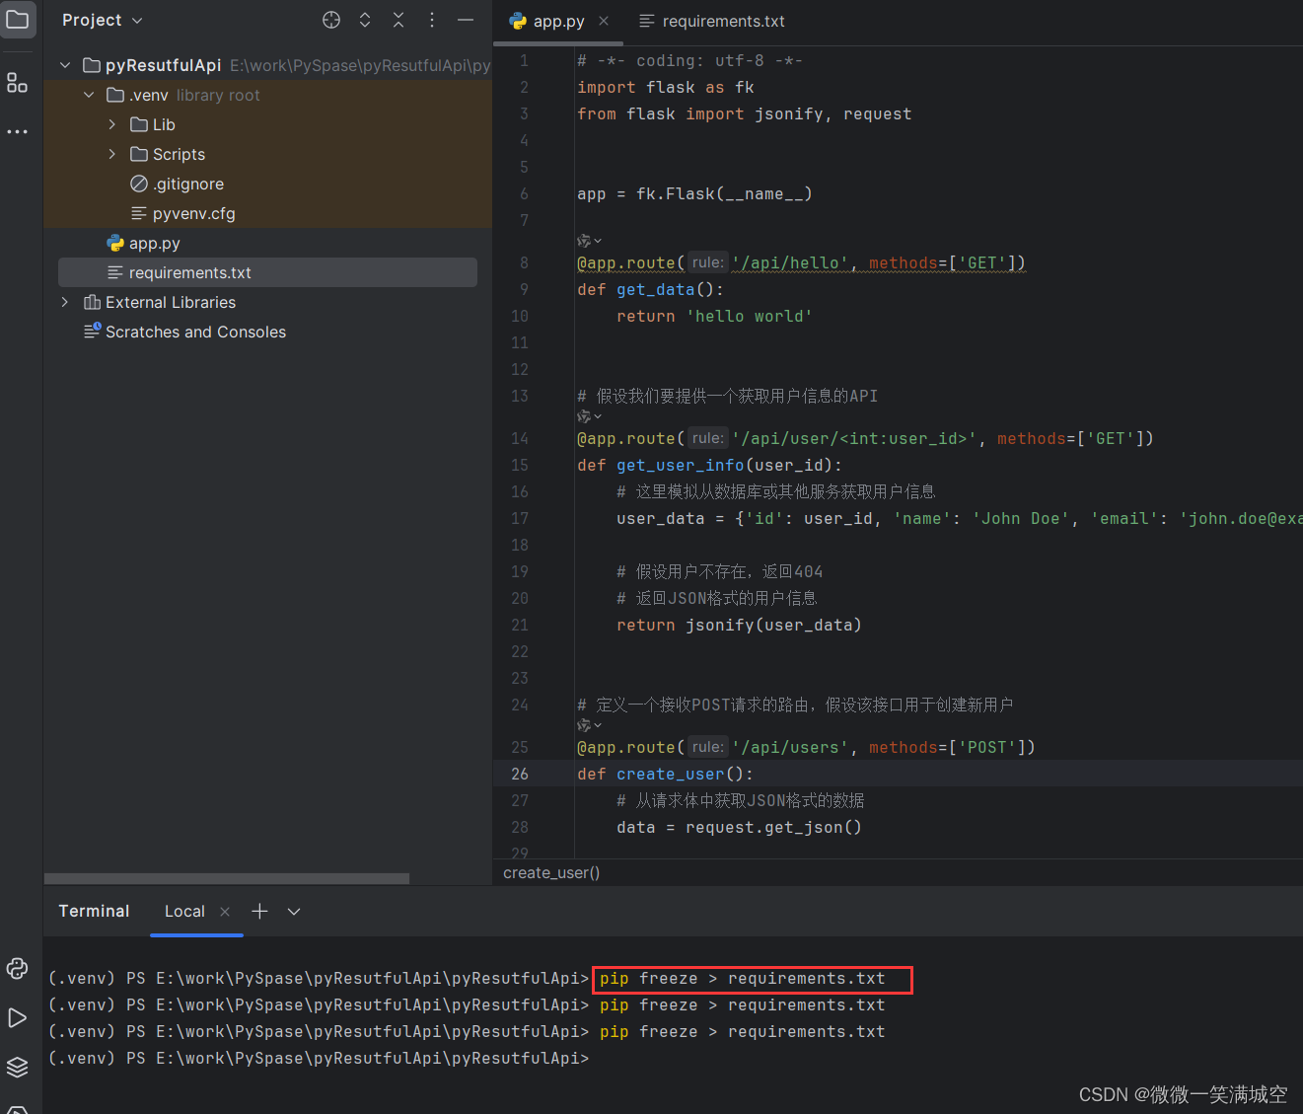Click the Terminal panel title
Screen dimensions: 1303x1114
pos(94,911)
